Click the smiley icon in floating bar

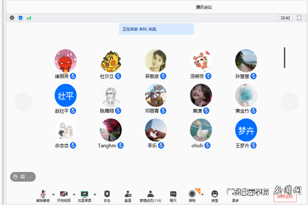[15, 177]
